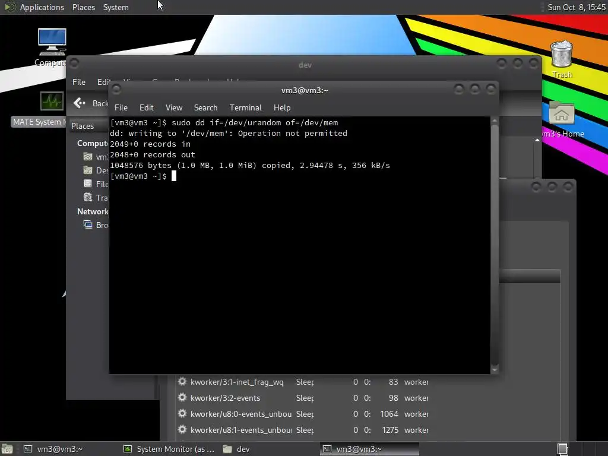Click gear icon of kworker/3:1-inet_frag_wq process

tap(182, 382)
